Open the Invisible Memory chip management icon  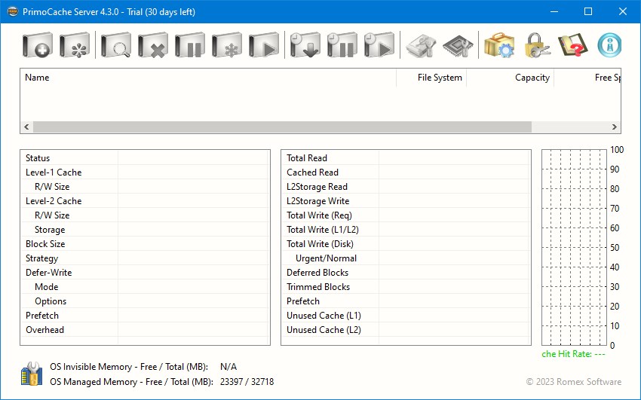[x=458, y=45]
